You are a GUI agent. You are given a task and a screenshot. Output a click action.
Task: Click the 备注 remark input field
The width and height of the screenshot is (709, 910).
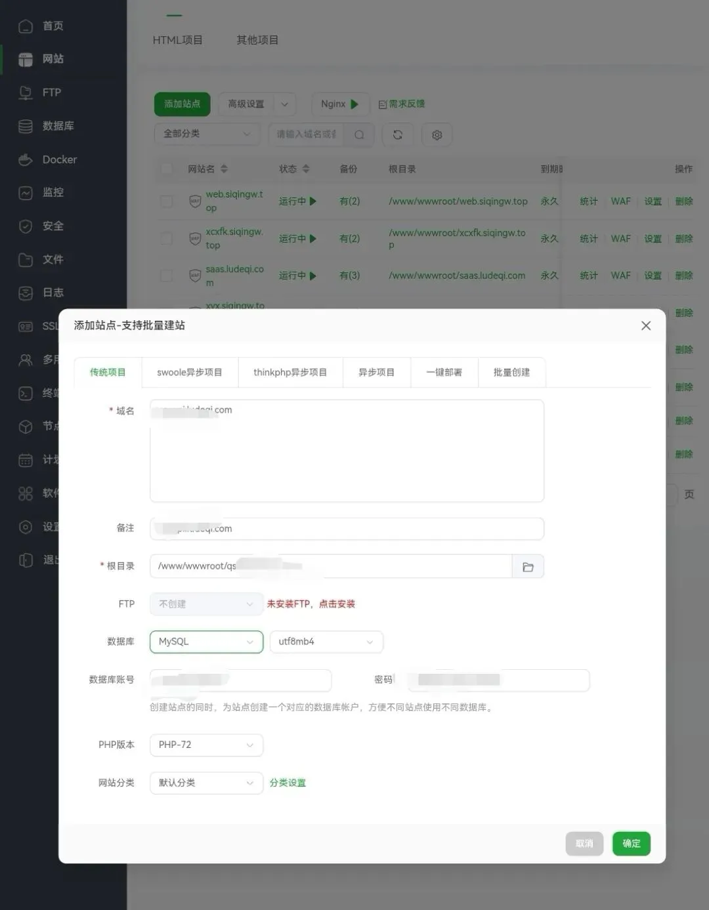coord(347,529)
